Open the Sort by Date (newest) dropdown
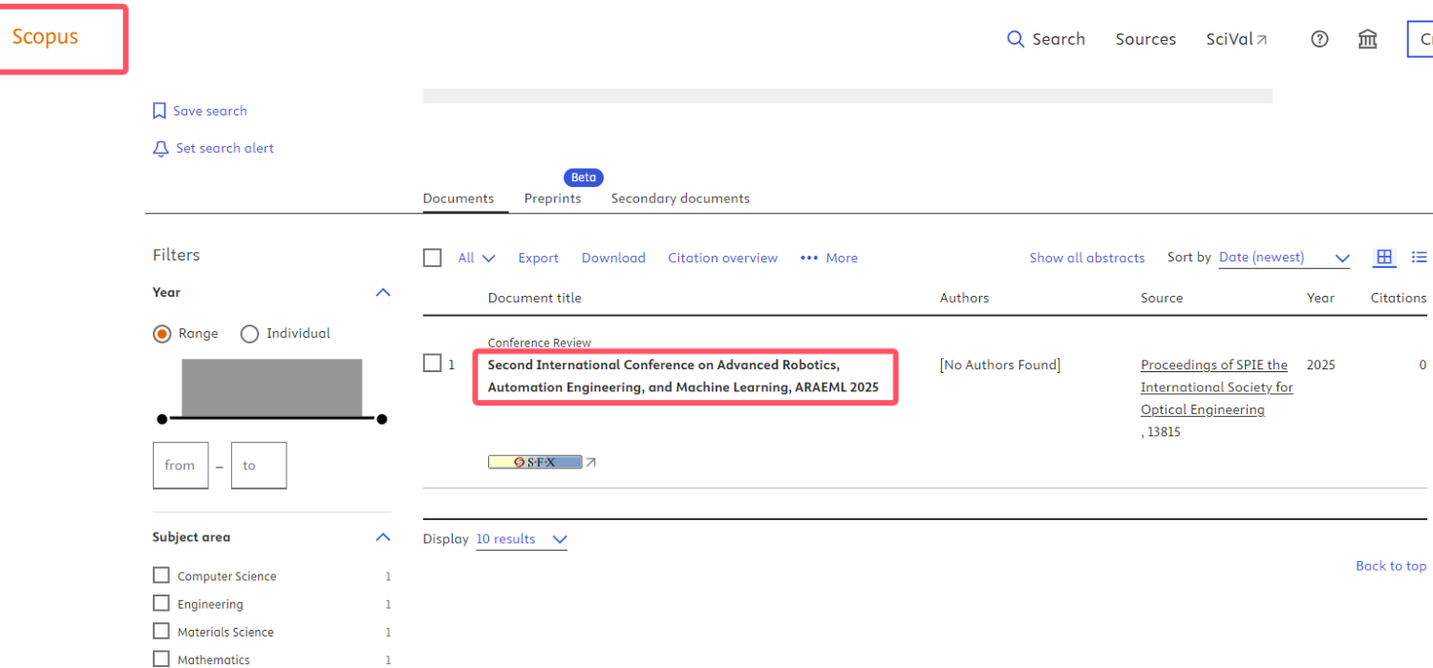Screen dimensions: 1433x668 tap(1284, 258)
